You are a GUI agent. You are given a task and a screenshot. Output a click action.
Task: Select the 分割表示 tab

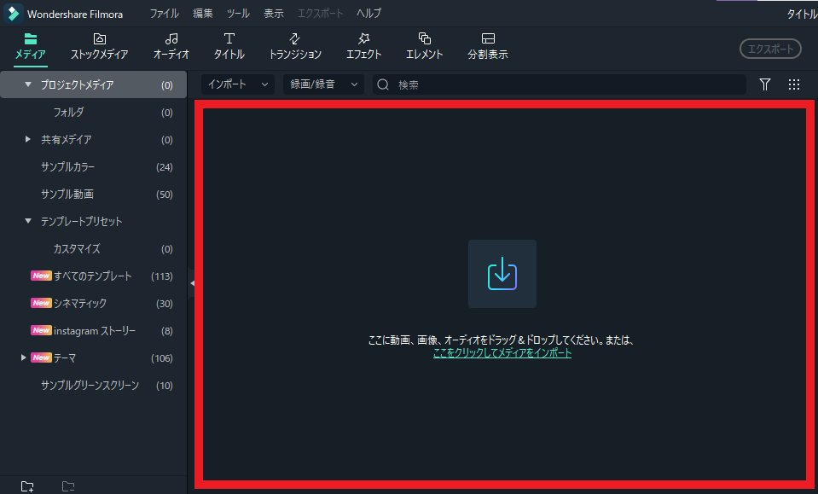[488, 47]
